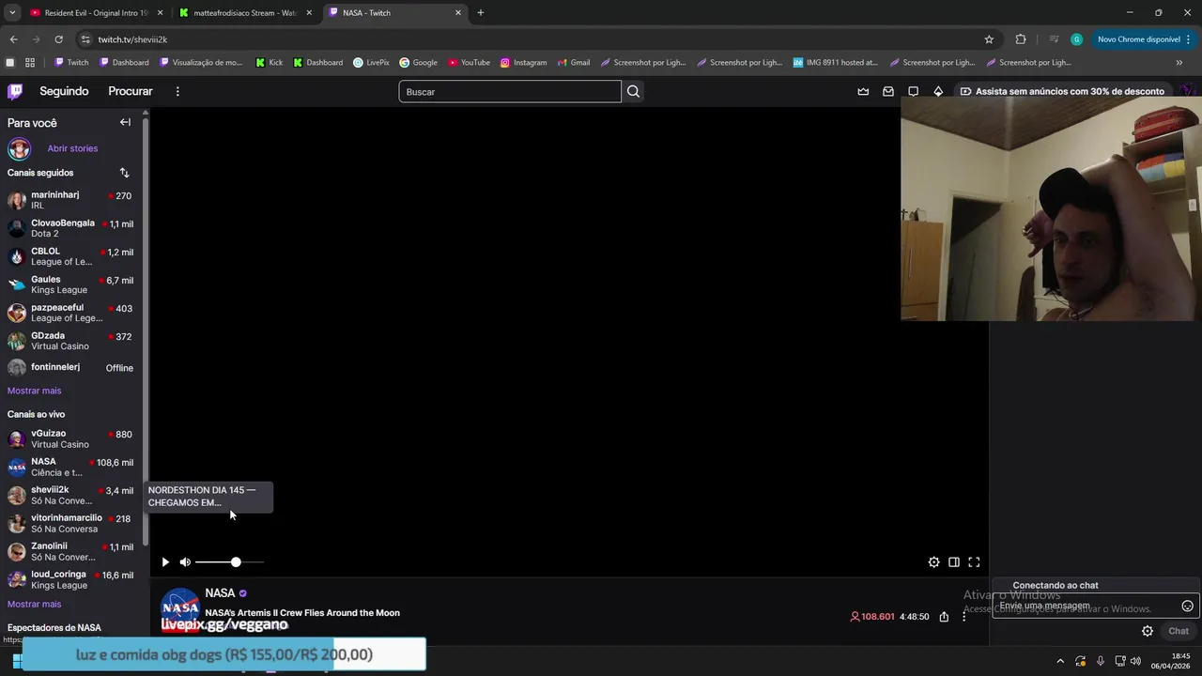Expand hidden system tray icons
1202x676 pixels.
[x=1060, y=661]
